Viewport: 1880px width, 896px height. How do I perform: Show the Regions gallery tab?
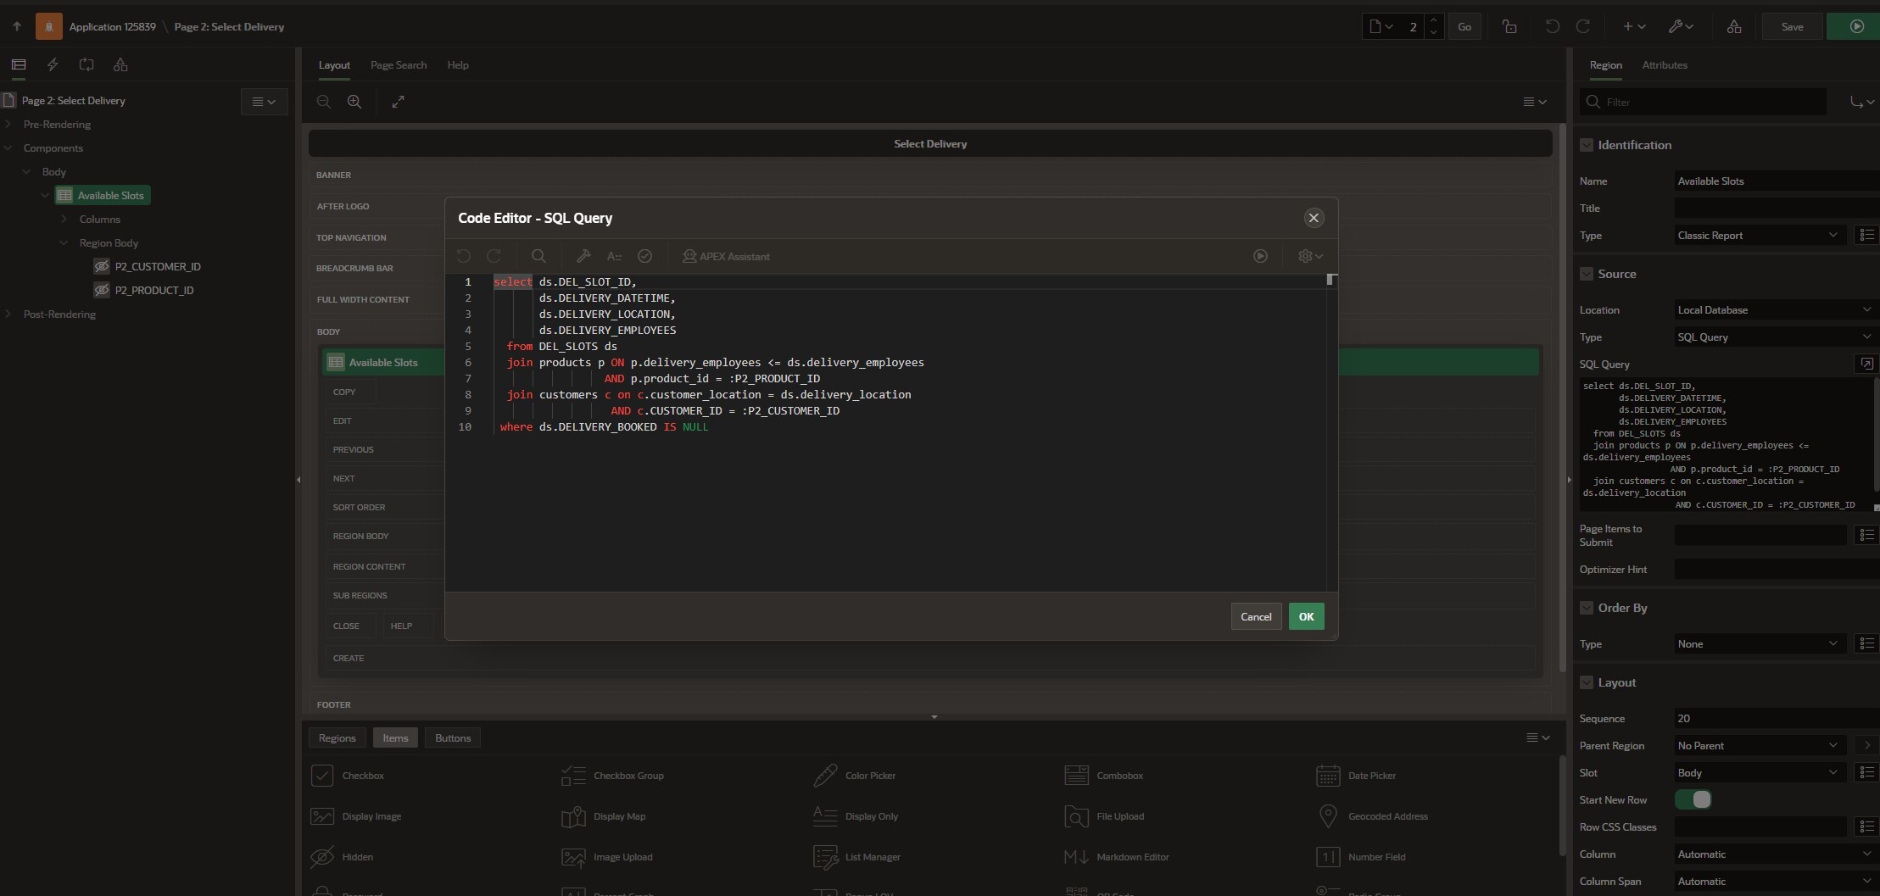[337, 737]
